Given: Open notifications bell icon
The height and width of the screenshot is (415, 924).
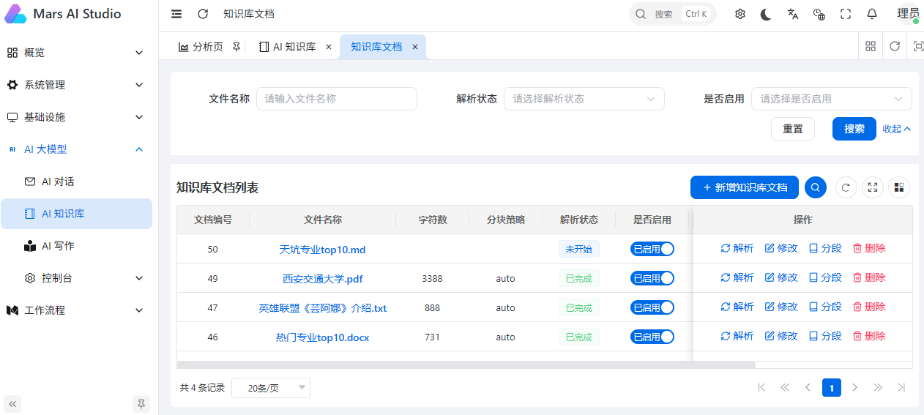Looking at the screenshot, I should pyautogui.click(x=872, y=14).
